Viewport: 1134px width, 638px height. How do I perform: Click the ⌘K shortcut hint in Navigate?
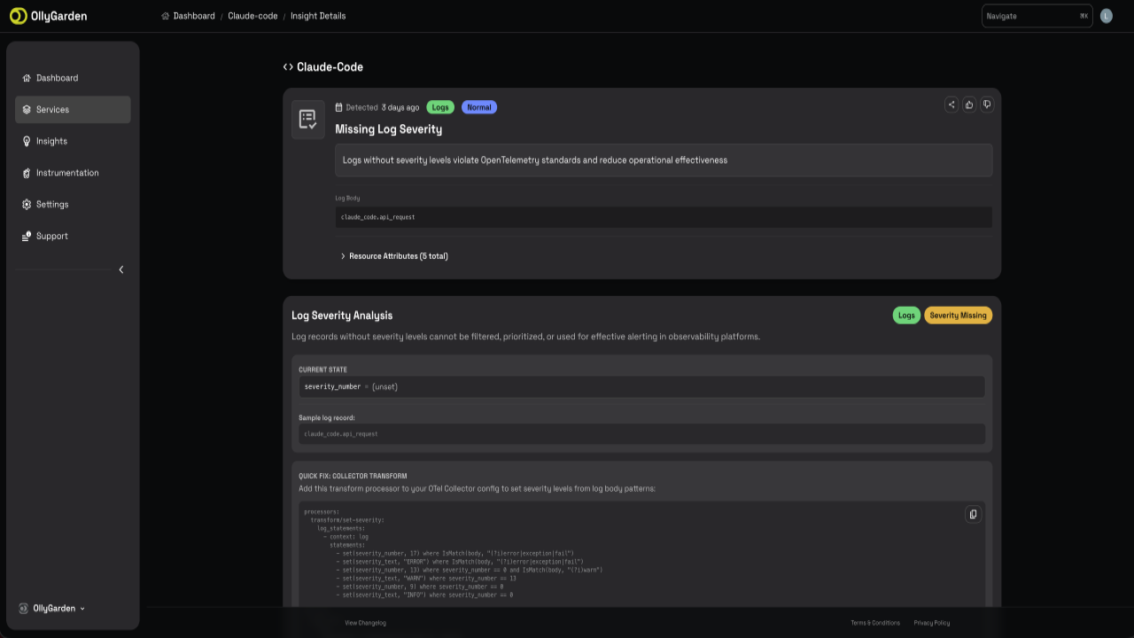[x=1084, y=16]
